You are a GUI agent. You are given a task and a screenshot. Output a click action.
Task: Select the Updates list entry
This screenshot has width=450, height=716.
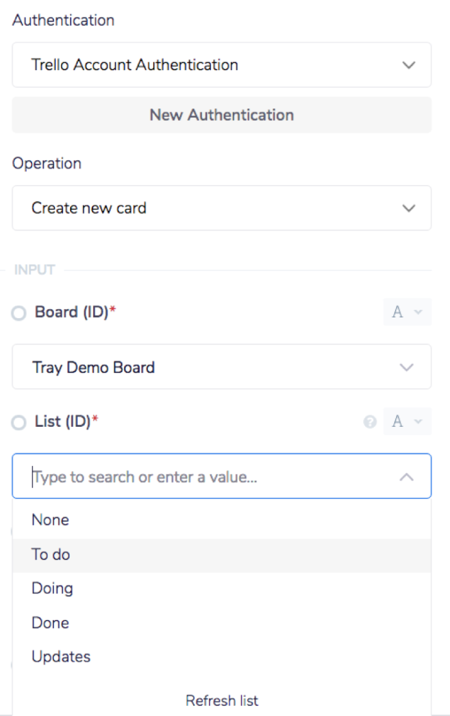60,656
